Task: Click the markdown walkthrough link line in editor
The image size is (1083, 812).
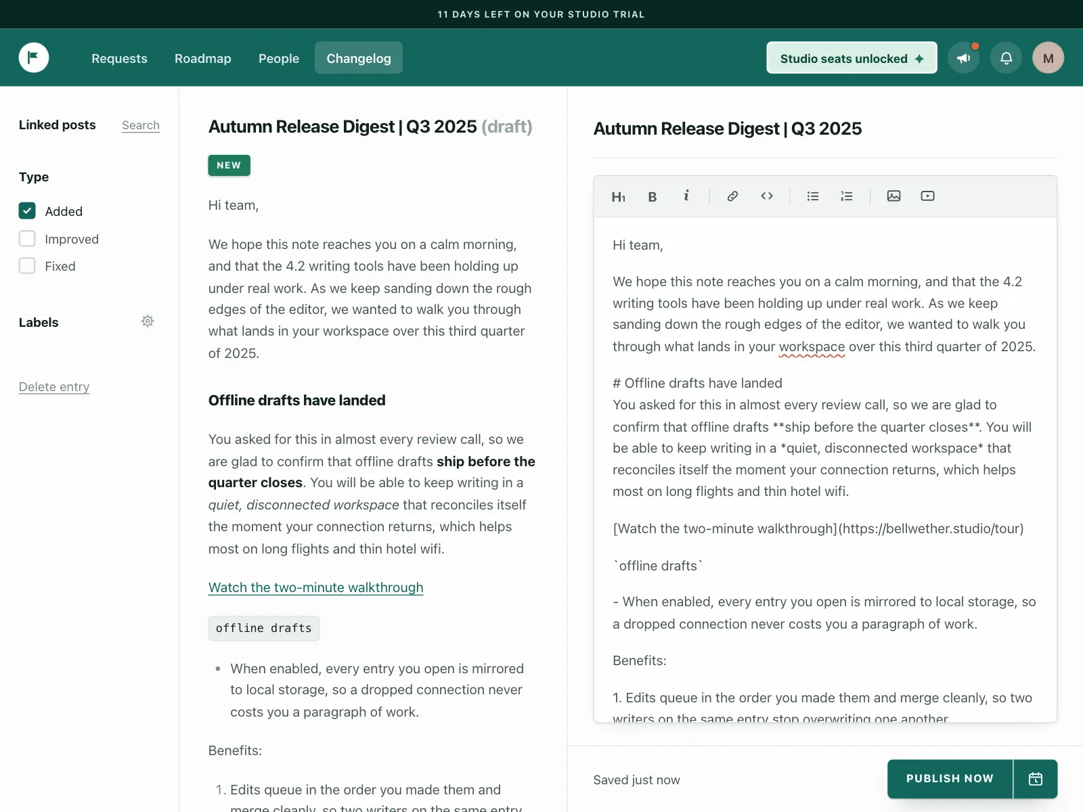Action: tap(818, 528)
